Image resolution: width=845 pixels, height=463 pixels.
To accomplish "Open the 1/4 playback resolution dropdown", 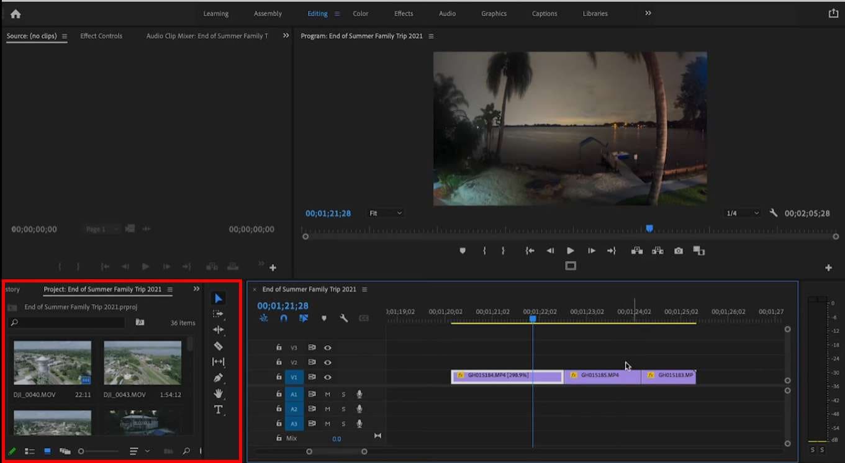I will pyautogui.click(x=743, y=213).
